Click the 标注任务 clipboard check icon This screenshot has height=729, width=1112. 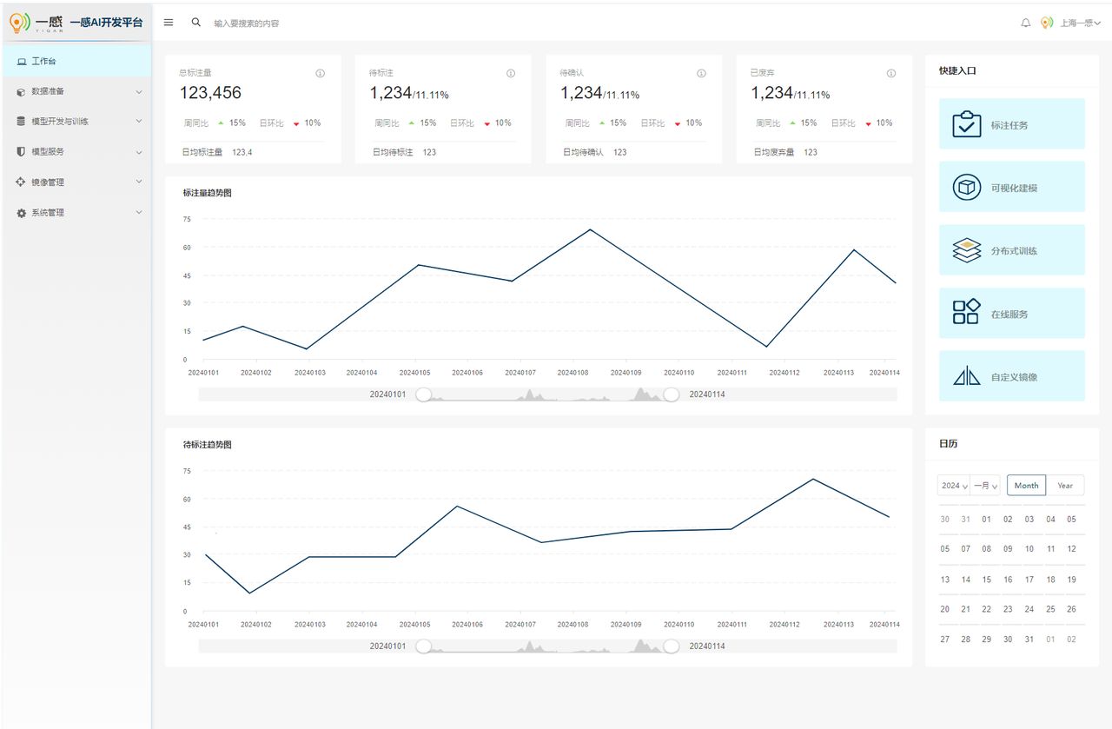[x=967, y=124]
